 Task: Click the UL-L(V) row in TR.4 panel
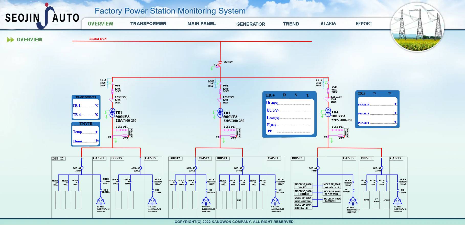288,110
